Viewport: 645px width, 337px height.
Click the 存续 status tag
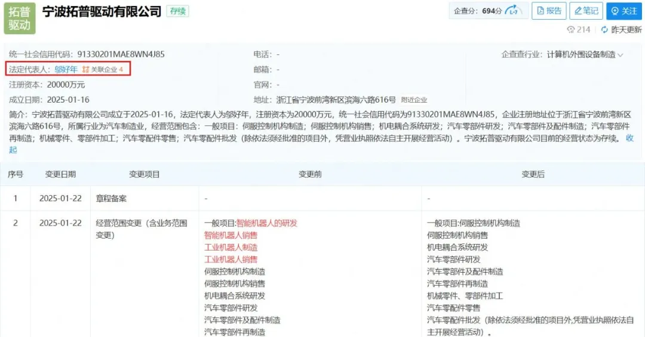click(177, 11)
